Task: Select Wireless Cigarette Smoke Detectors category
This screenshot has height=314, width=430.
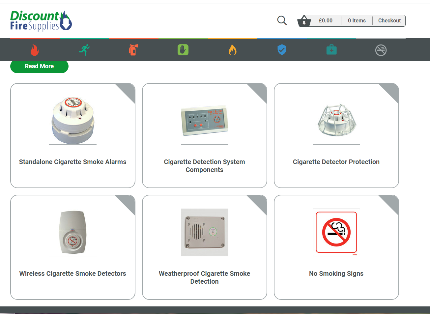Action: (x=72, y=273)
